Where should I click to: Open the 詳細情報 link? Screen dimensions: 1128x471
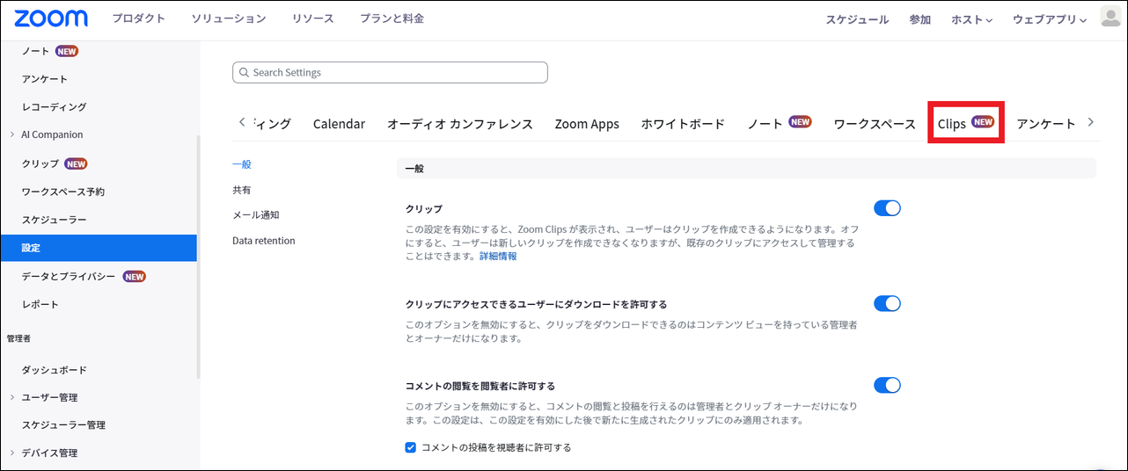498,257
